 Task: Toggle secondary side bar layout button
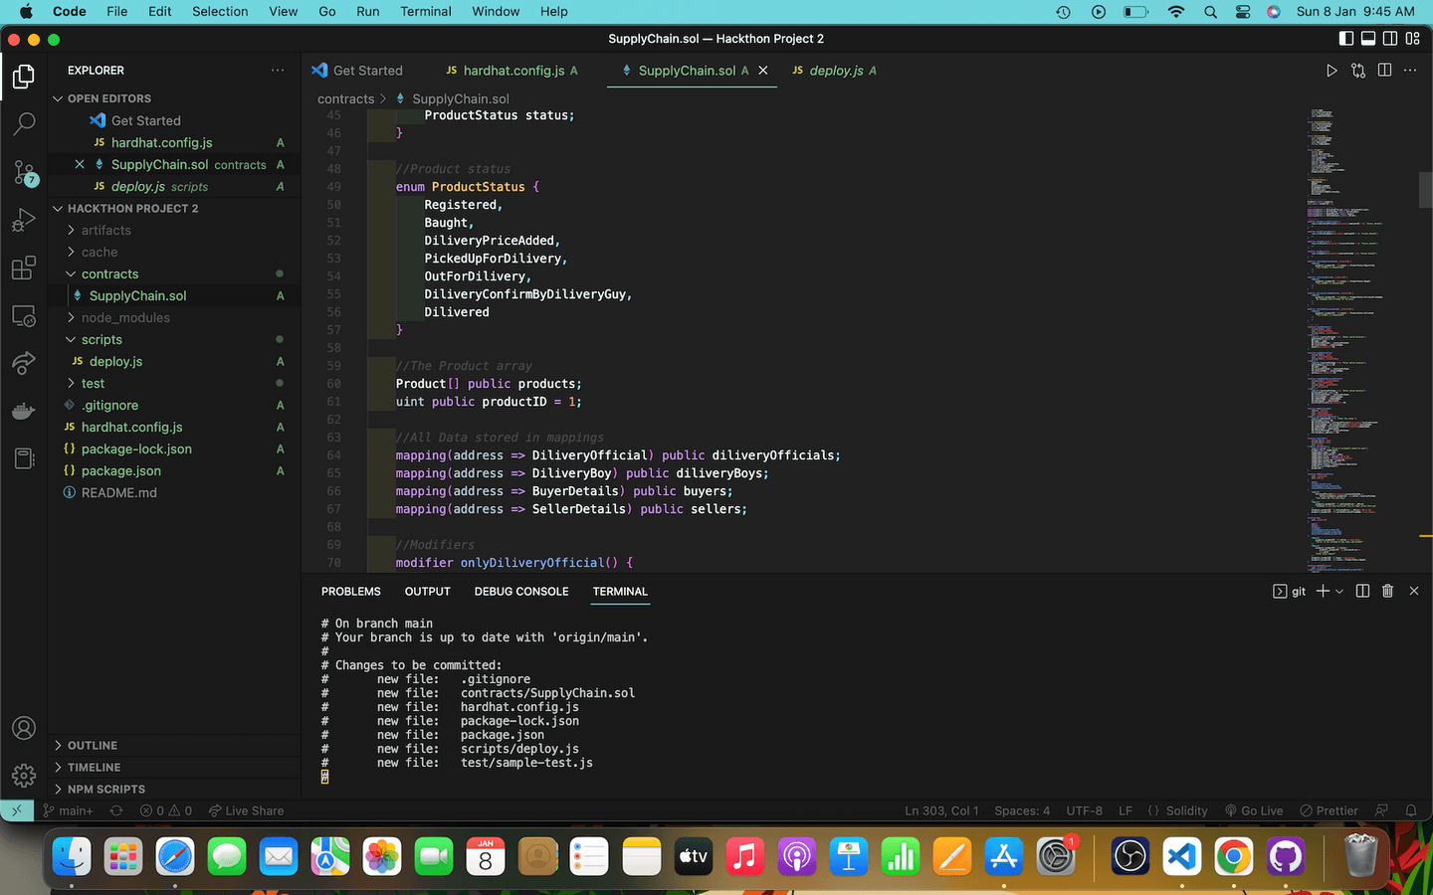click(1390, 39)
